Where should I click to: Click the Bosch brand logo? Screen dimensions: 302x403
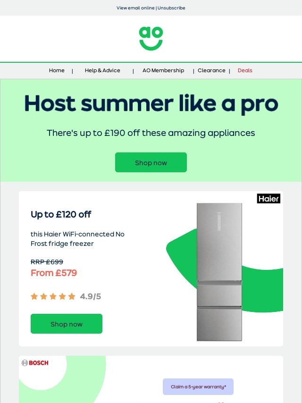click(35, 362)
